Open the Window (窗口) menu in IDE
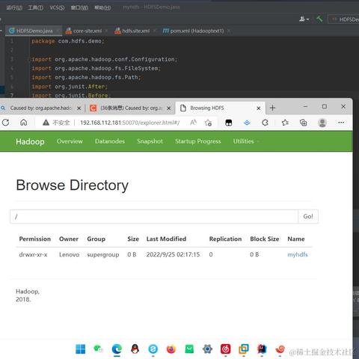This screenshot has width=359, height=359. (x=79, y=7)
